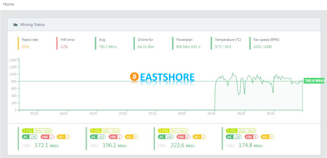Click the 05:30 time axis label

34,114
